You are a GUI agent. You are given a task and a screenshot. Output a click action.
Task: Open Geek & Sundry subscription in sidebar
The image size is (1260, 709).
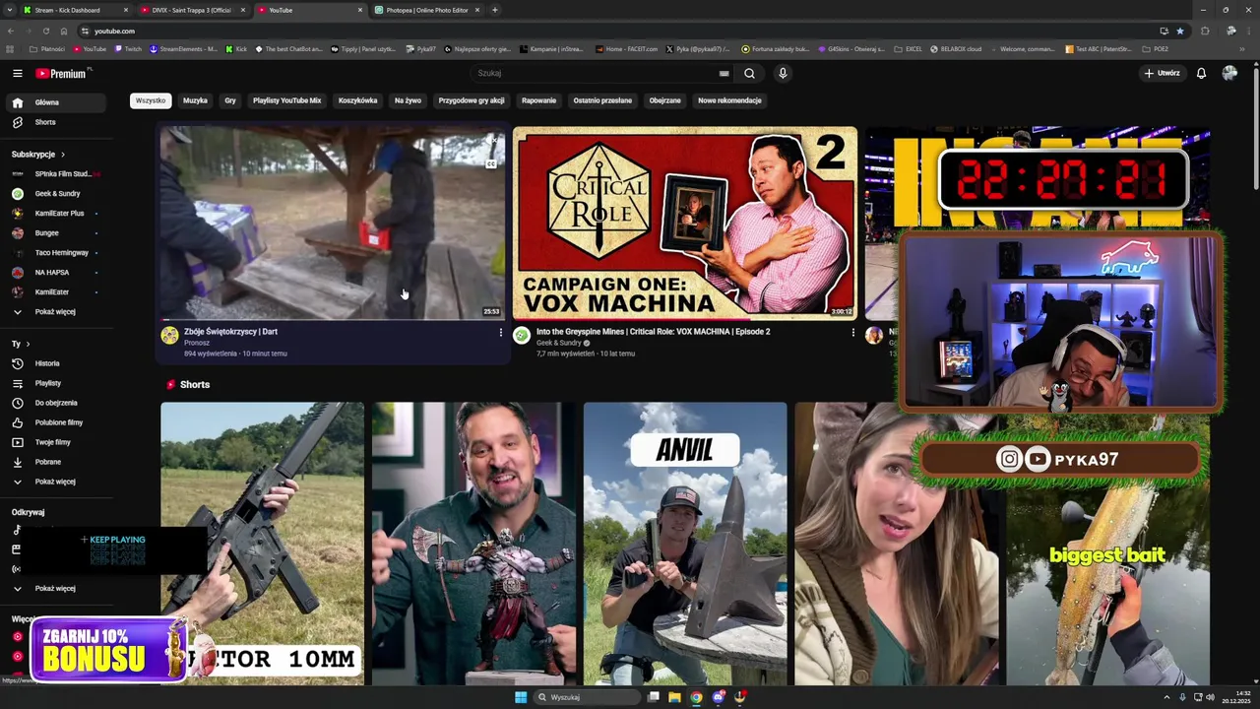[55, 194]
